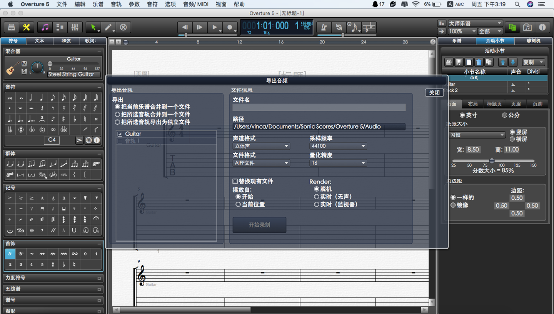Open the 文件格式 AIFF dropdown
554x314 pixels.
tap(261, 163)
